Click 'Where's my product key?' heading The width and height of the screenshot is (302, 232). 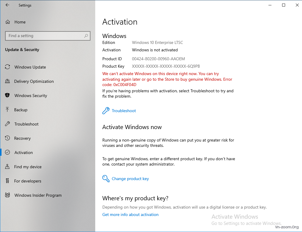click(x=135, y=198)
